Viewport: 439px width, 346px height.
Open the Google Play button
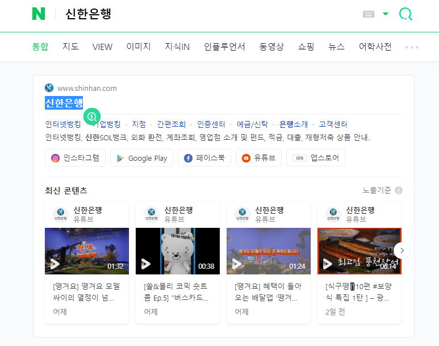[141, 158]
